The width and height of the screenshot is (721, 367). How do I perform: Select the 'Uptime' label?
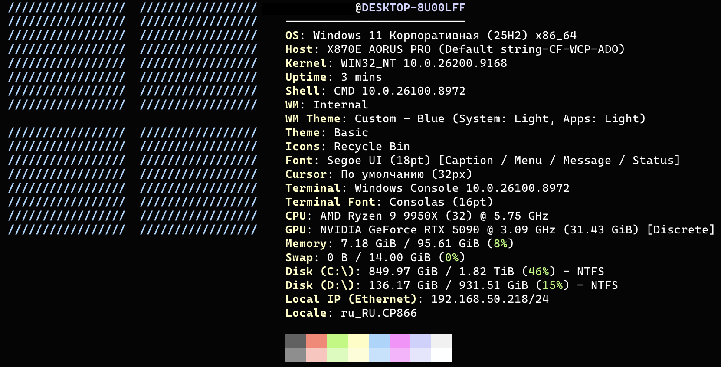pos(306,77)
